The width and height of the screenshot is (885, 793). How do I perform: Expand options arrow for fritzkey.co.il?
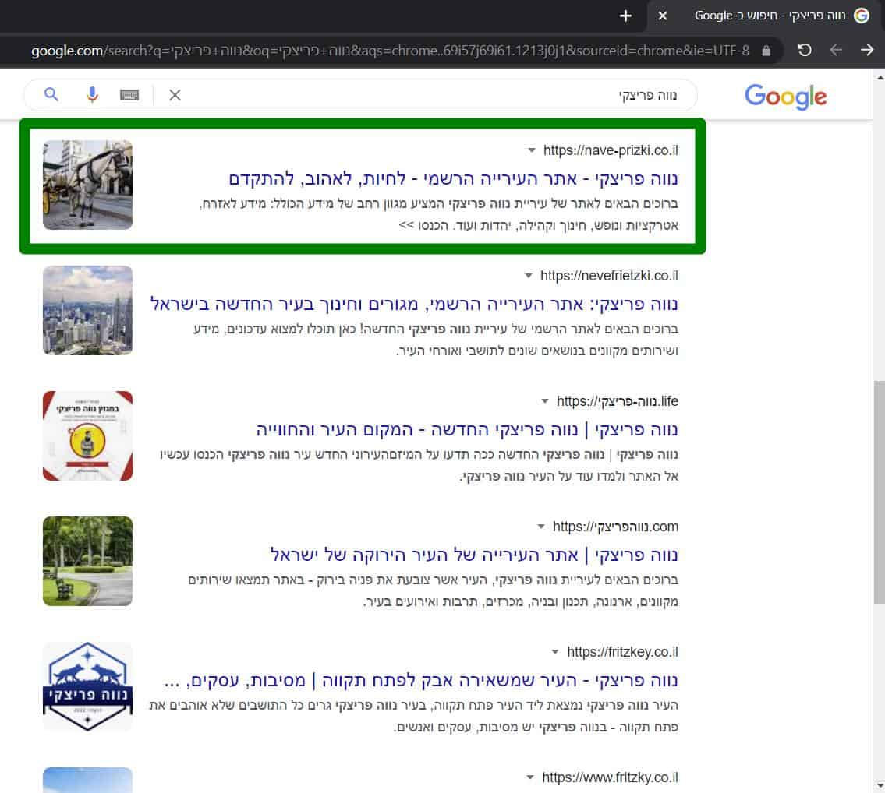[x=555, y=652]
